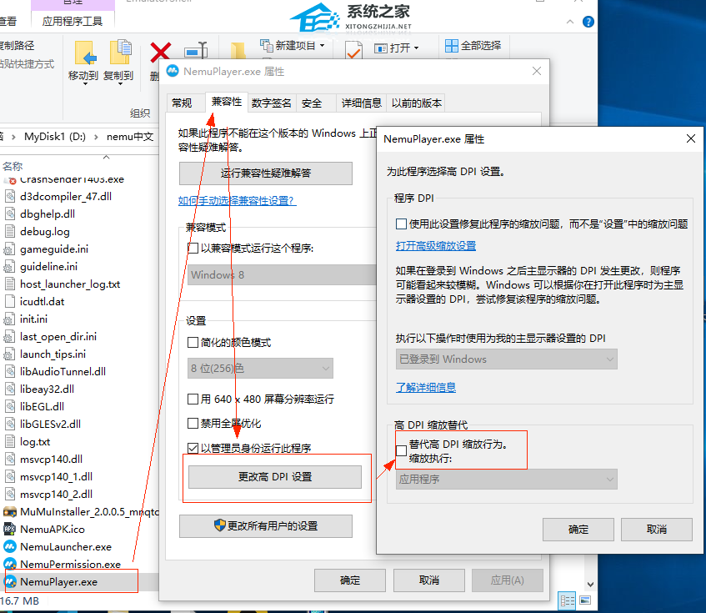This screenshot has height=613, width=706.
Task: Click the msvcp140.dll file icon
Action: [9, 459]
